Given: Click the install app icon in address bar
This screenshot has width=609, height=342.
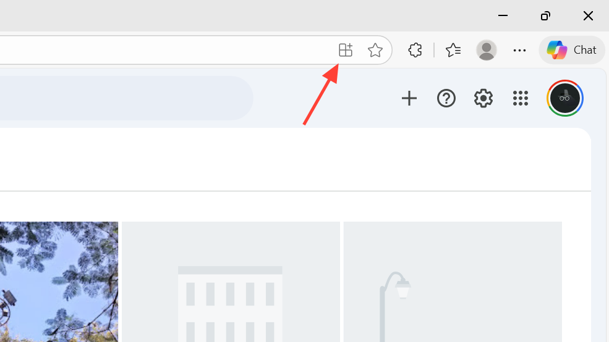Looking at the screenshot, I should [345, 50].
